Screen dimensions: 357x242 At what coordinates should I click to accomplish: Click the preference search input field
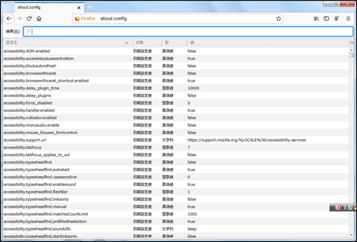188,31
